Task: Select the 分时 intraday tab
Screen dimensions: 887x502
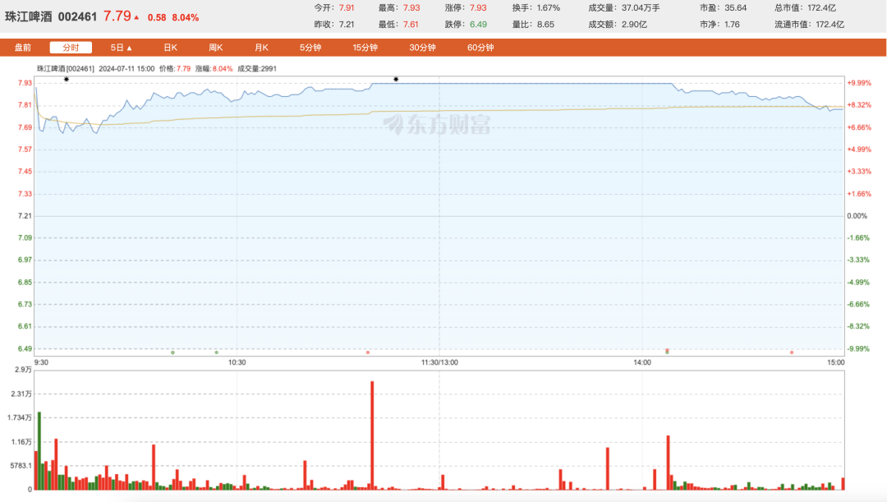Action: tap(71, 48)
